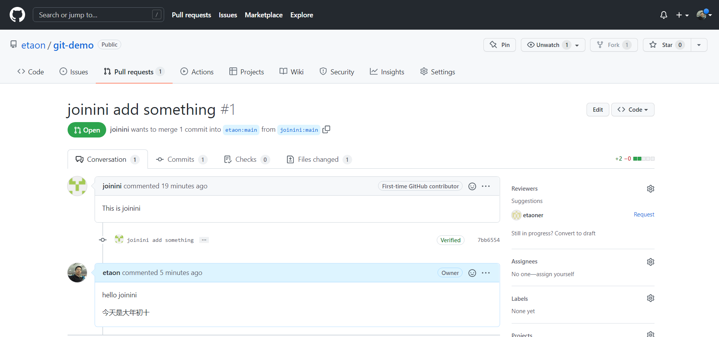Open options menu on etaon's comment
This screenshot has height=337, width=719.
click(486, 273)
